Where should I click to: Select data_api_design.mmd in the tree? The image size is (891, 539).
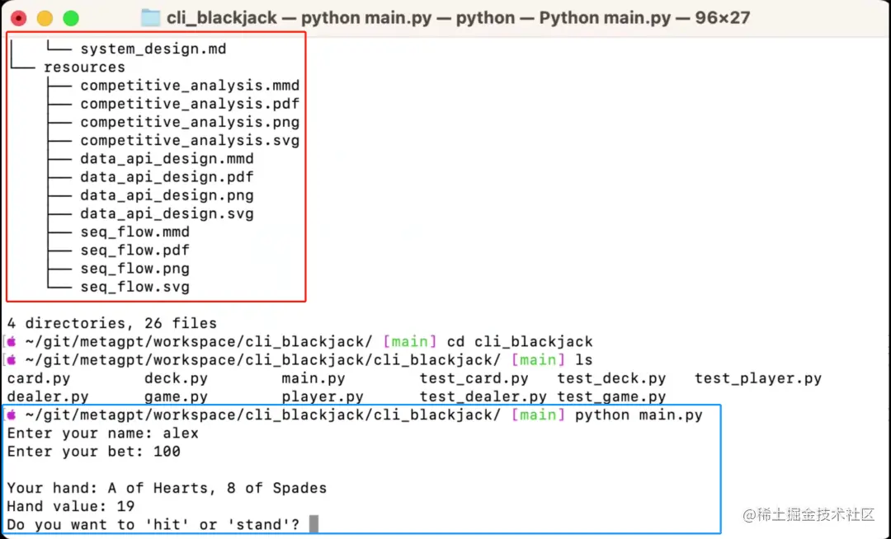coord(167,158)
